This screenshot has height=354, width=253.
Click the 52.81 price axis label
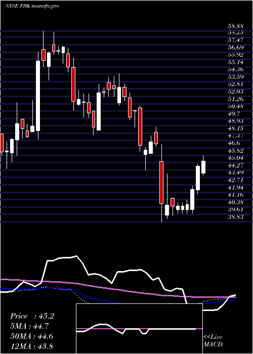235,84
